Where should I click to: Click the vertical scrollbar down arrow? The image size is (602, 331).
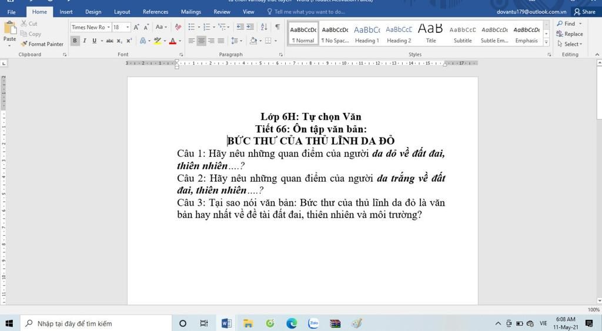[x=599, y=300]
